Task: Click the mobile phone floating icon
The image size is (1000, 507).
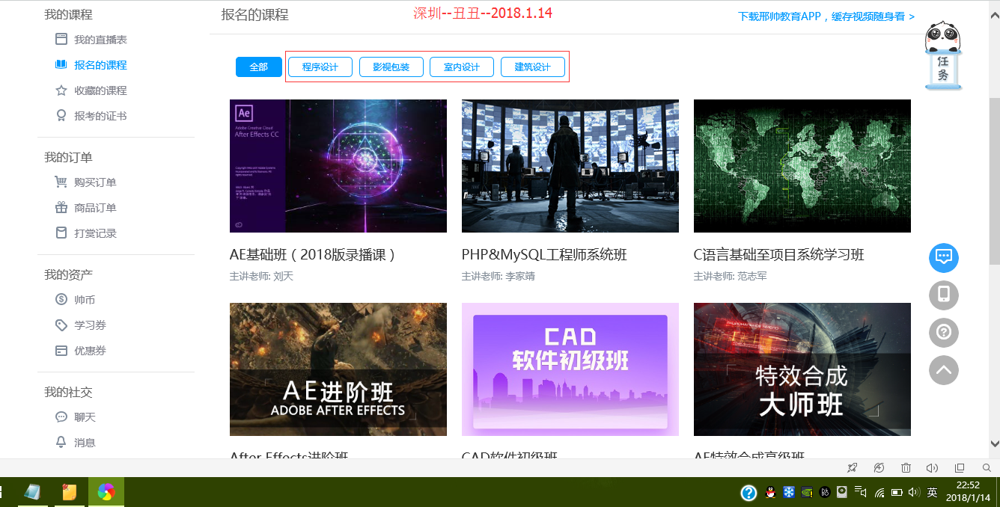Action: tap(943, 295)
